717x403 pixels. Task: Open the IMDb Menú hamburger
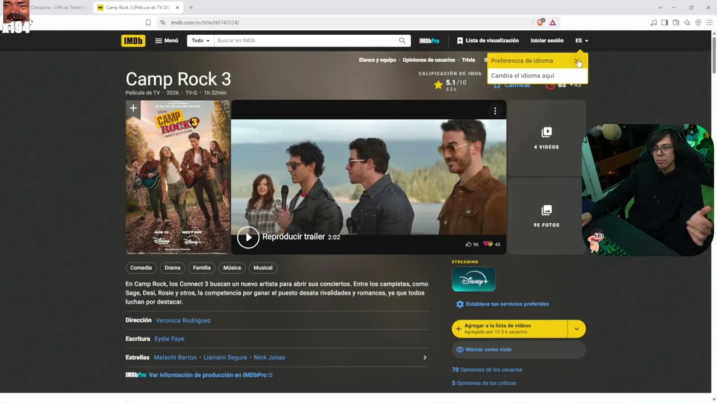pyautogui.click(x=166, y=40)
